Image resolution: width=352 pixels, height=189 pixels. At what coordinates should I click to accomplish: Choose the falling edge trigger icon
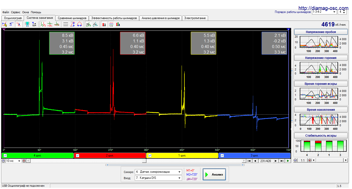19,24
